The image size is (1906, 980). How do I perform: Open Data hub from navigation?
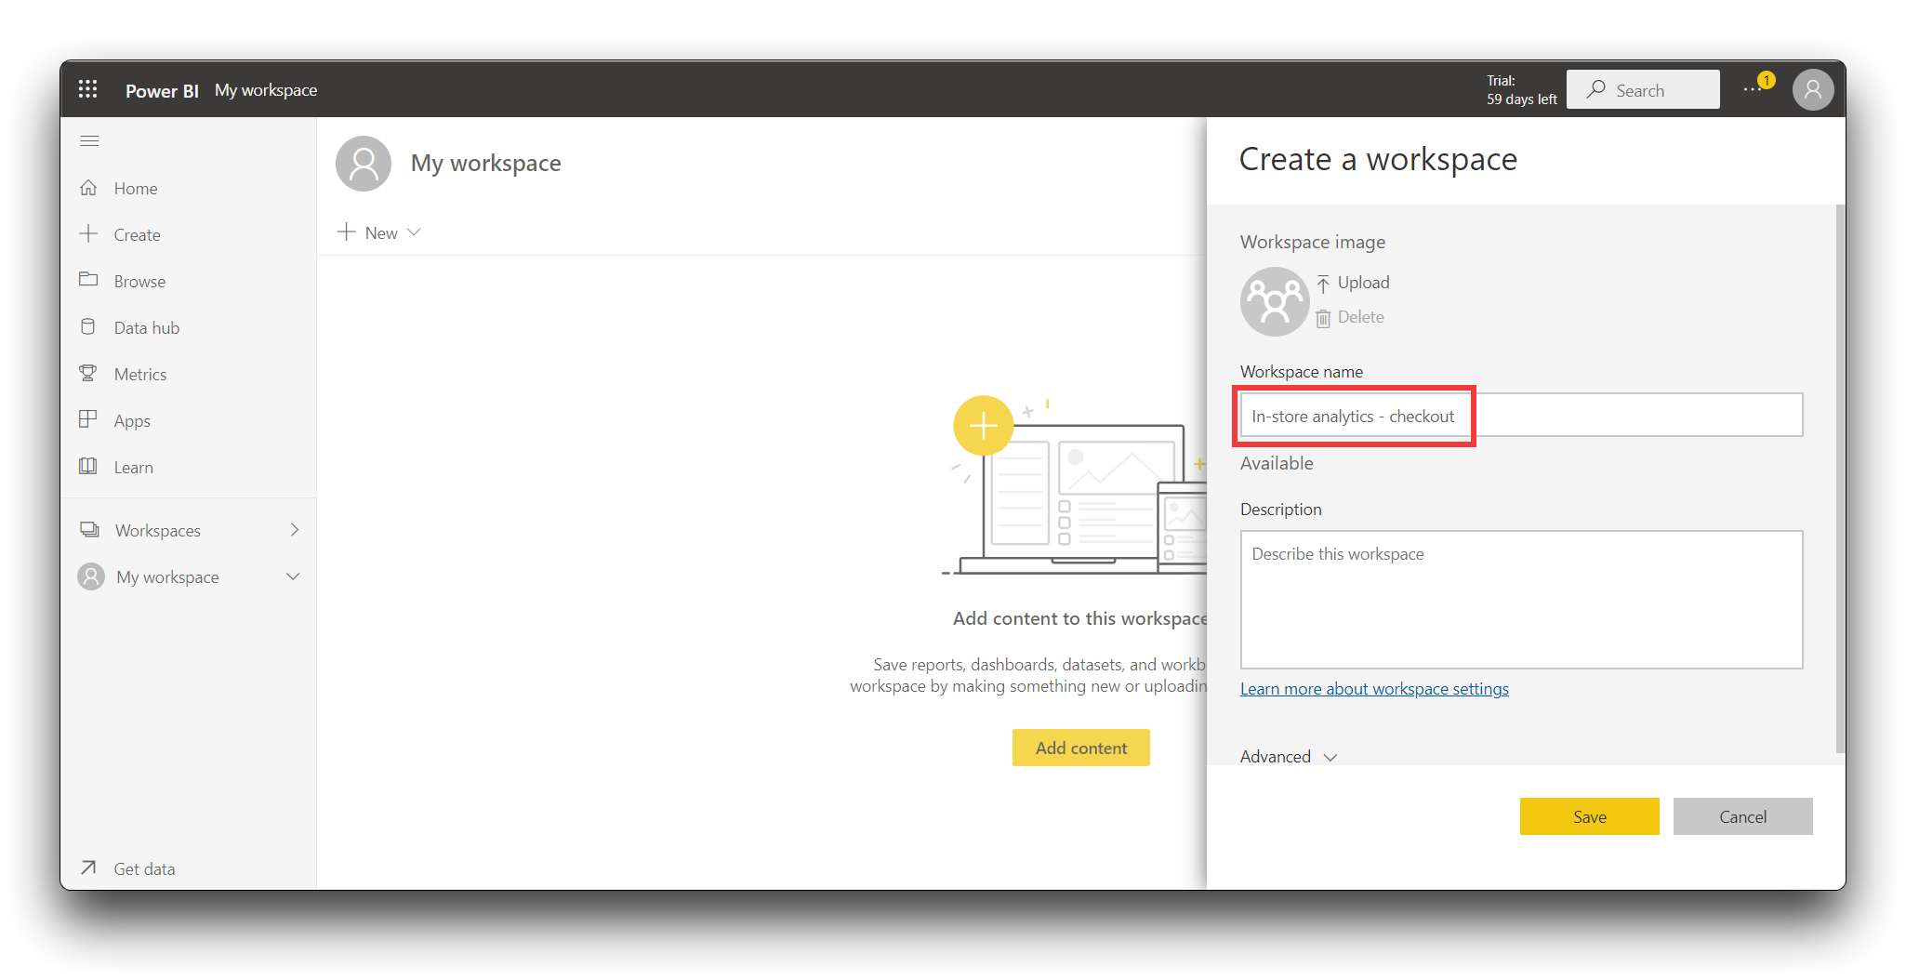pos(147,327)
